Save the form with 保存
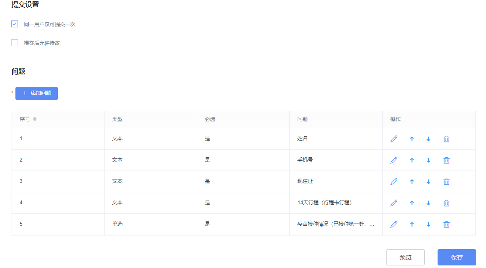Image resolution: width=486 pixels, height=268 pixels. (456, 257)
